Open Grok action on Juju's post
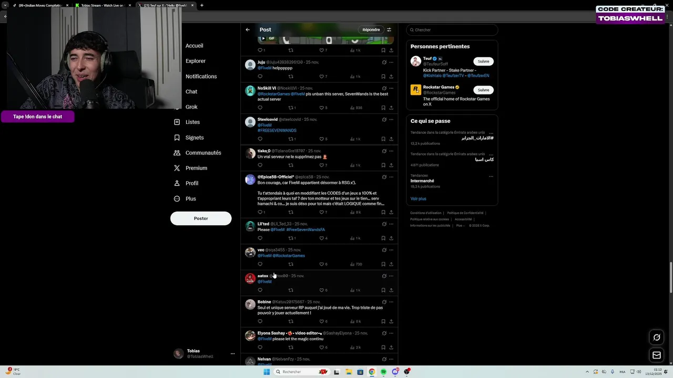 [x=384, y=62]
